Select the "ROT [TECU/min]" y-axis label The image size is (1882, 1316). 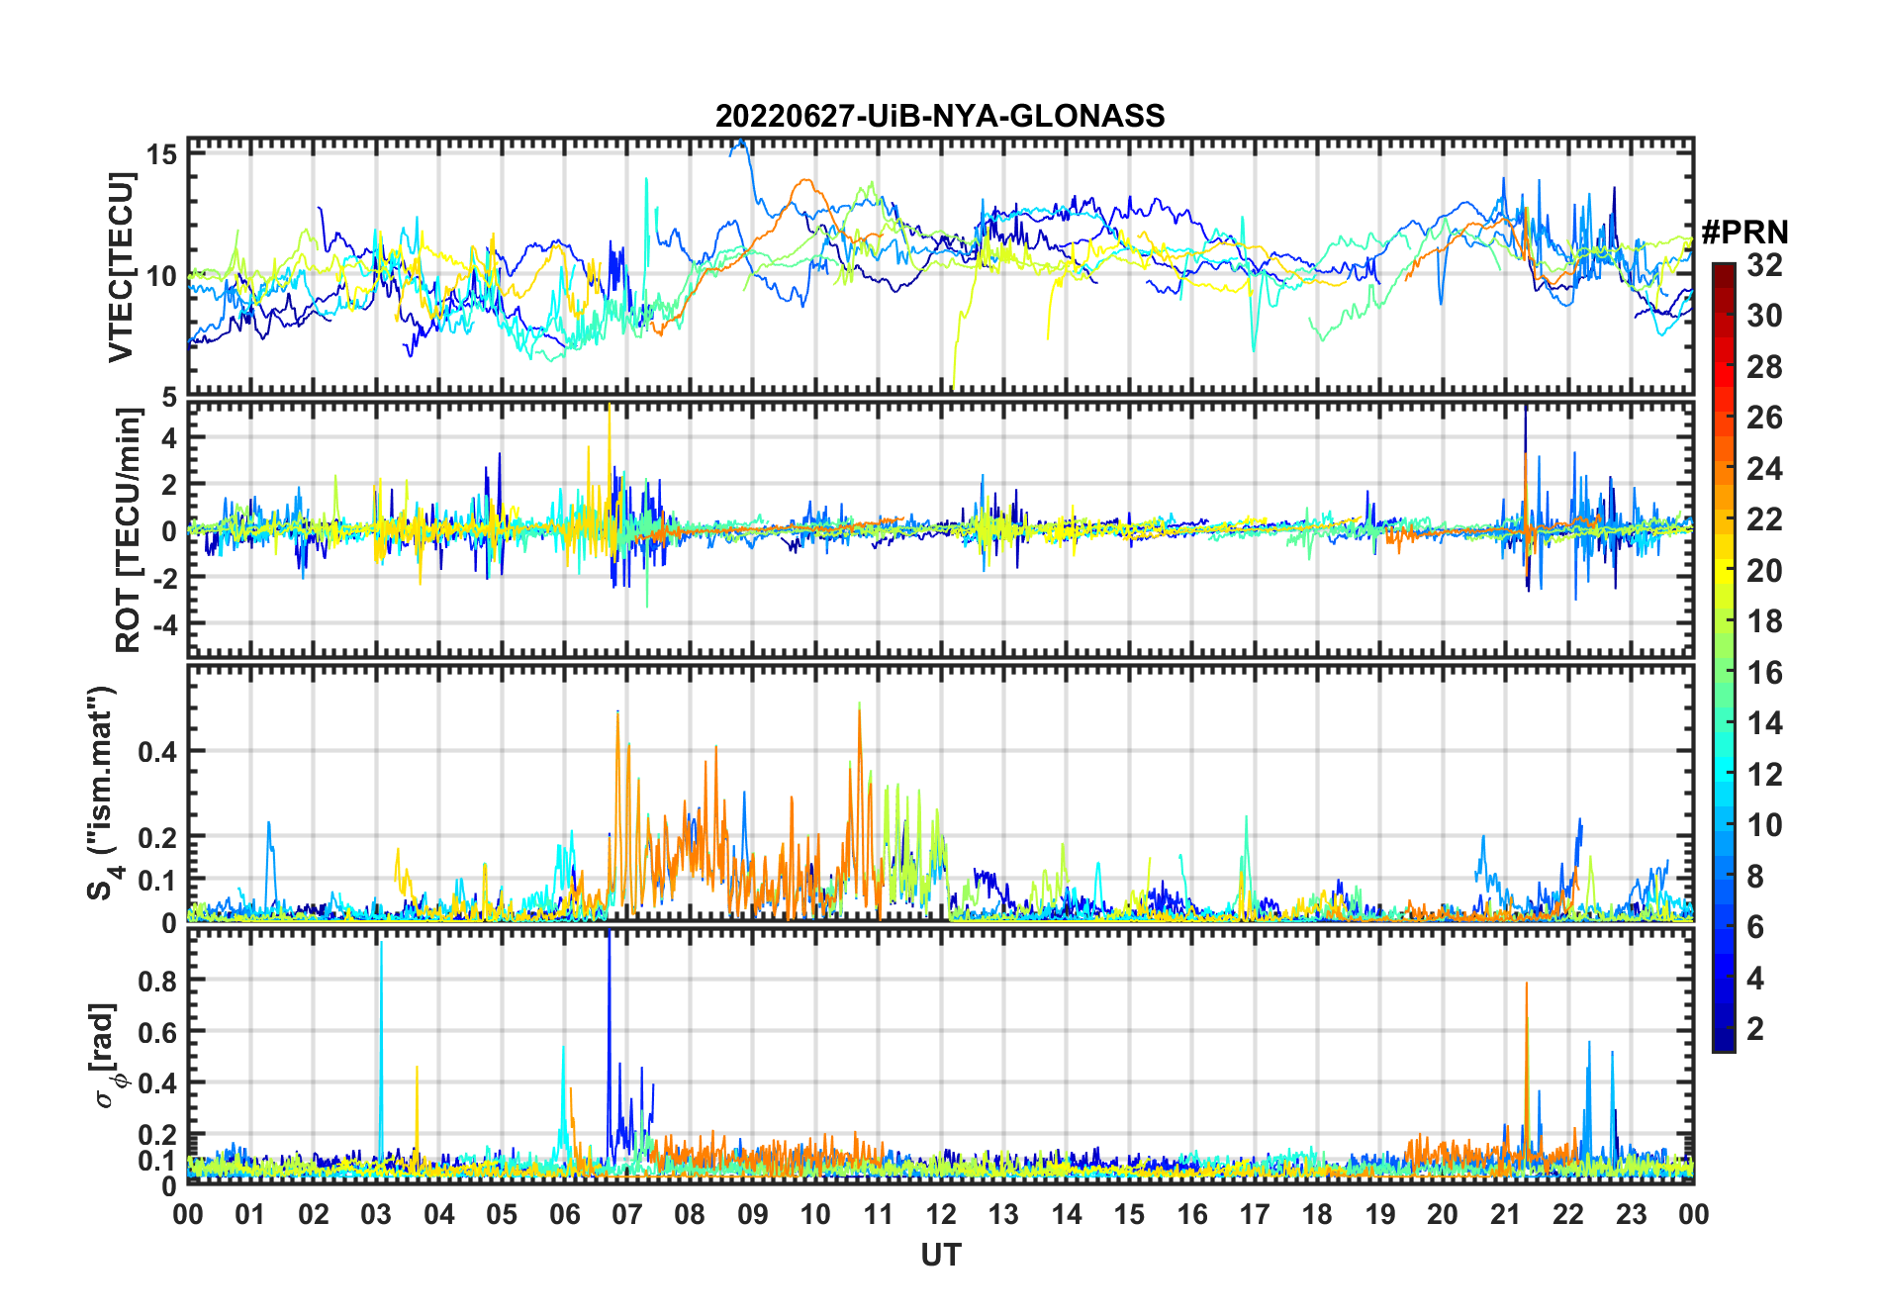128,530
